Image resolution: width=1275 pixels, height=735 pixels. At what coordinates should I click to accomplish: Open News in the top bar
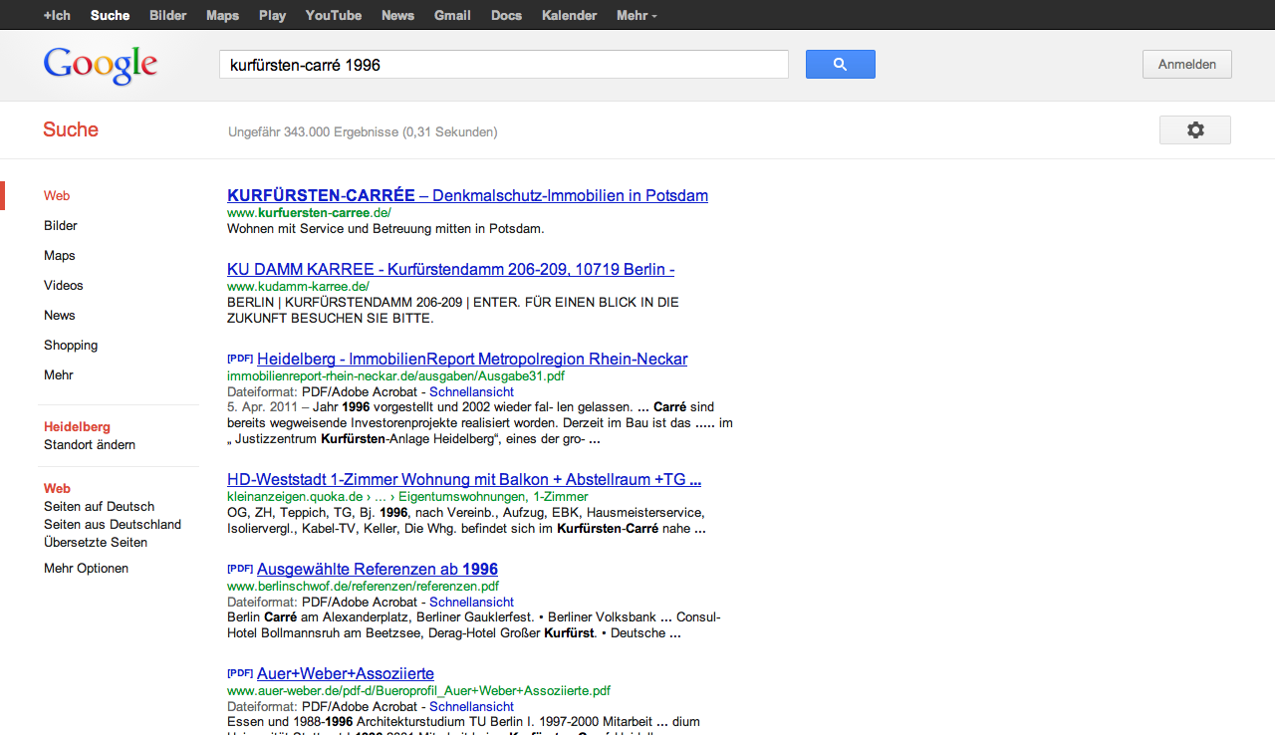pyautogui.click(x=397, y=15)
